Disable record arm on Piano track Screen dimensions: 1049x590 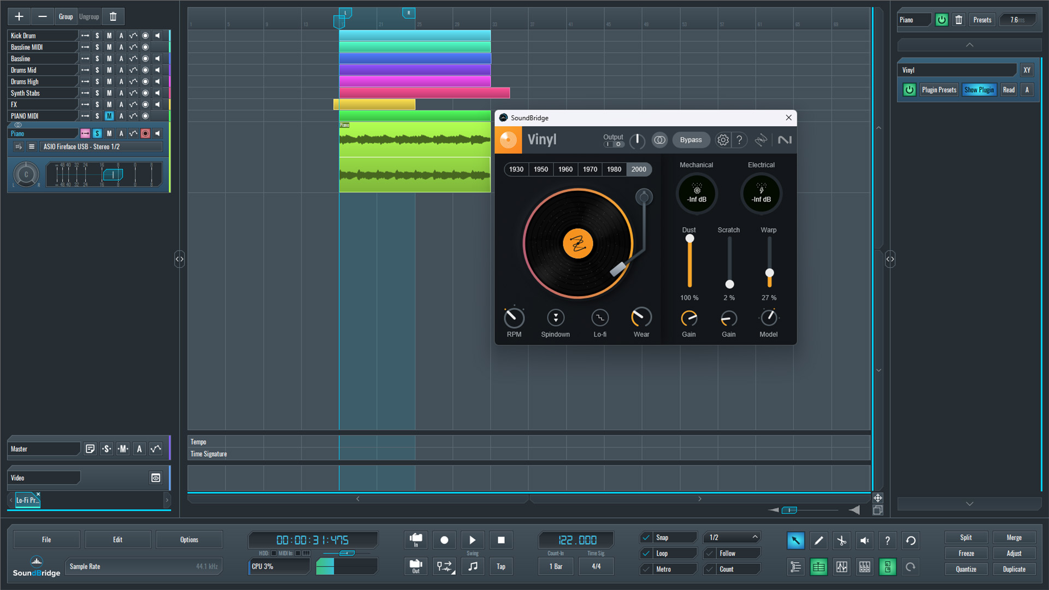click(x=145, y=133)
